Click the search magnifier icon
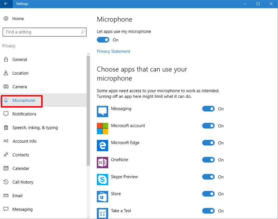The image size is (278, 219). pos(83,32)
